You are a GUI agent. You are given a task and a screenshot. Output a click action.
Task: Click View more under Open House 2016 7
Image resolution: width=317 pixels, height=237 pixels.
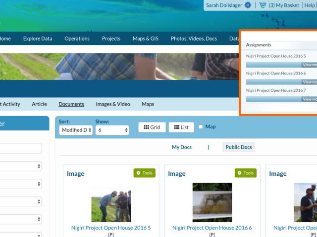pos(309,99)
